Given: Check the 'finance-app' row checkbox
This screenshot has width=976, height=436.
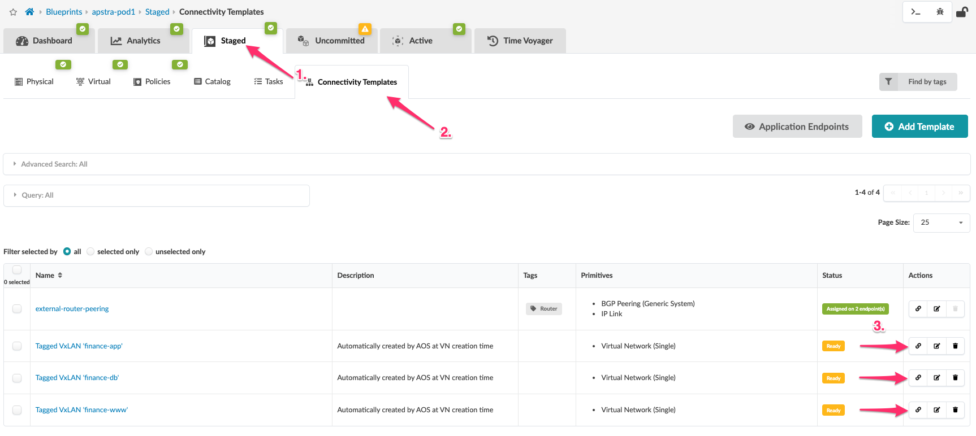Looking at the screenshot, I should pyautogui.click(x=17, y=346).
